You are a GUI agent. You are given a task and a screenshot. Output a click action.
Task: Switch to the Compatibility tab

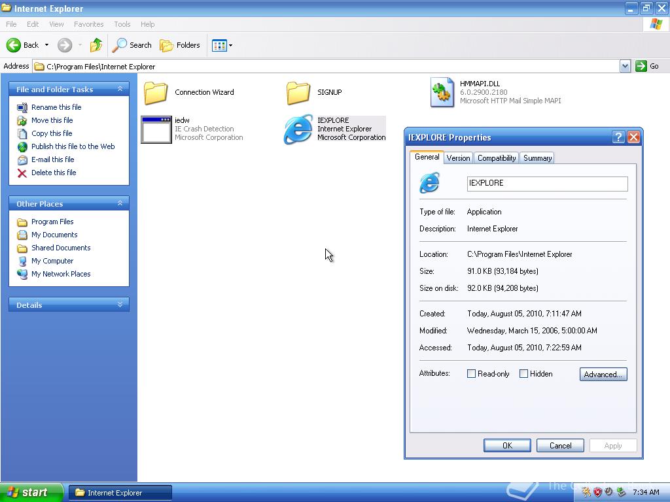[x=497, y=158]
